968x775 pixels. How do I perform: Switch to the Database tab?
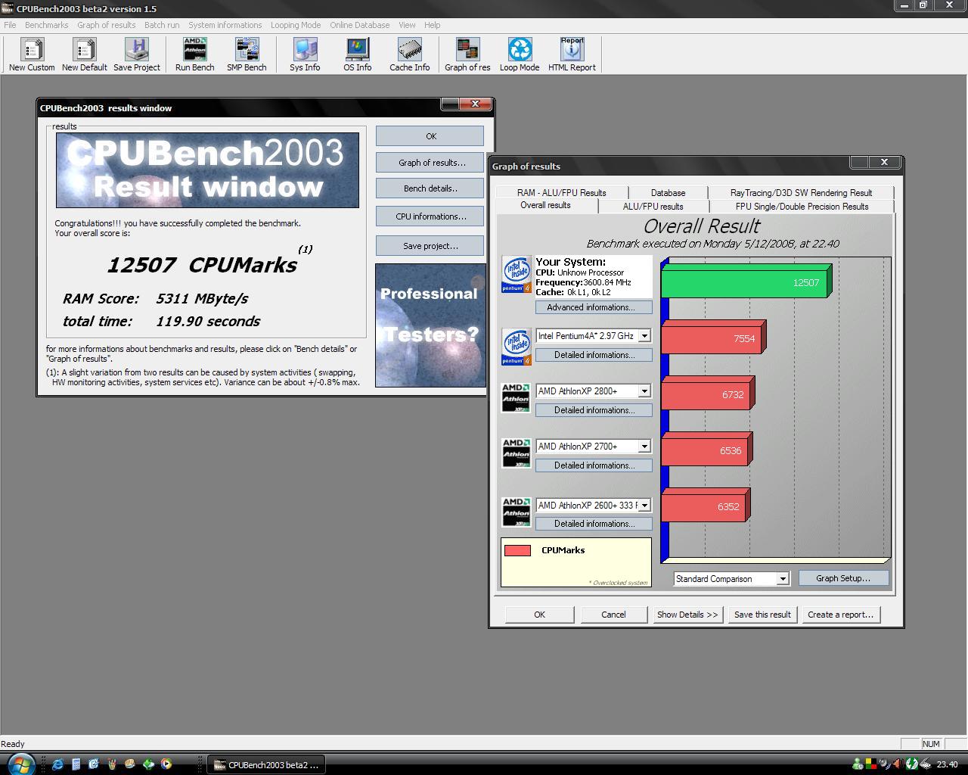click(x=669, y=193)
